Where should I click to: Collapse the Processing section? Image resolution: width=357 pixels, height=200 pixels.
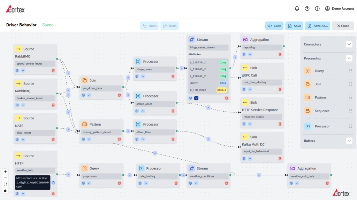[349, 58]
